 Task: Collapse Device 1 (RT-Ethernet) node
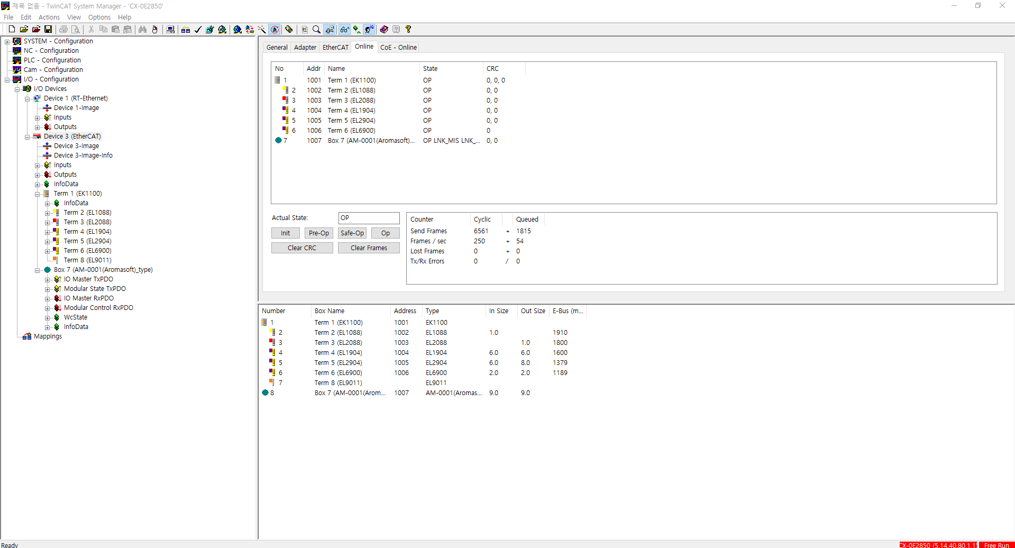27,99
